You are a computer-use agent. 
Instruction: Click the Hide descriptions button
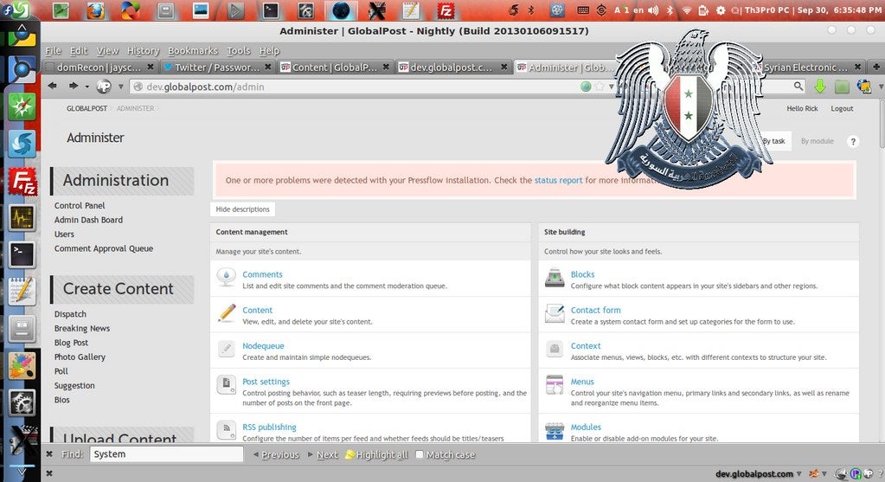click(243, 209)
